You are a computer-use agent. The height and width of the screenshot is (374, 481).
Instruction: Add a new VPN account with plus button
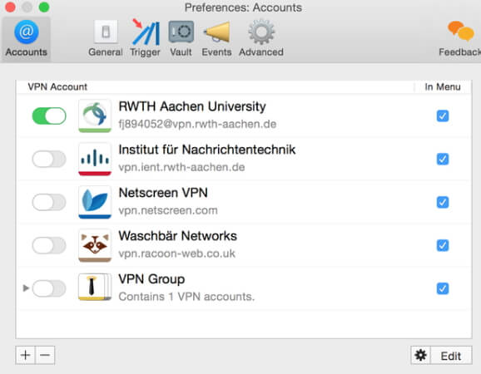tap(26, 356)
